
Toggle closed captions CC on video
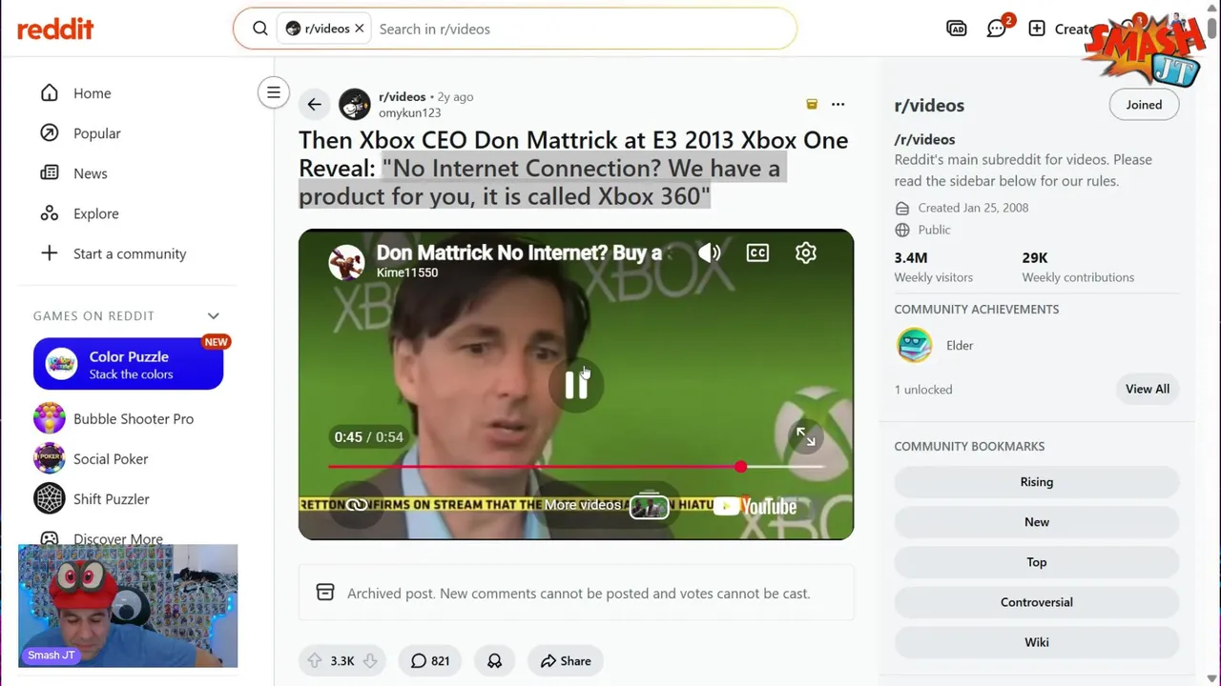tap(757, 252)
